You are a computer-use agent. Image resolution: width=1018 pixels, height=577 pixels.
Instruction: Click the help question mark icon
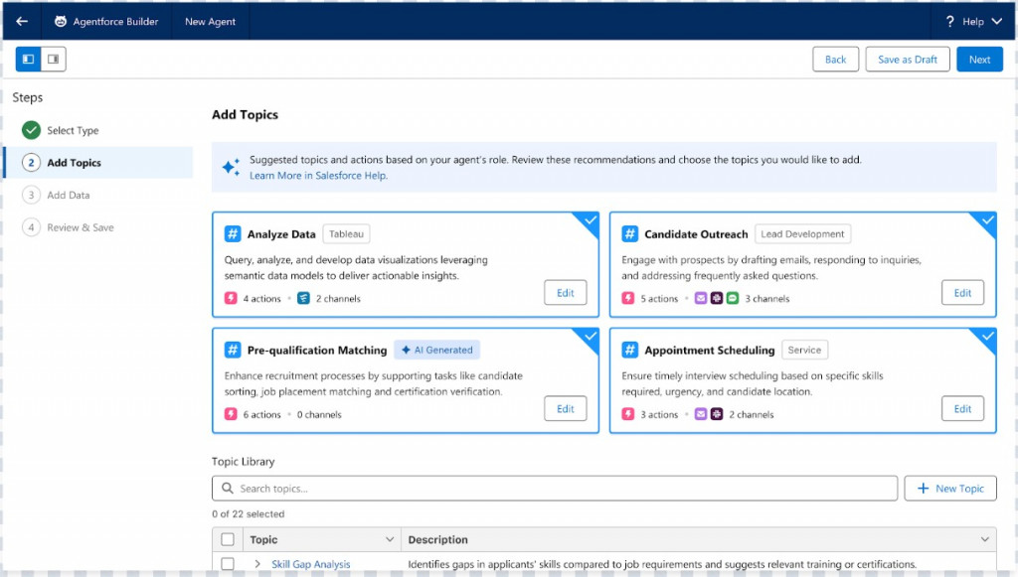point(949,22)
